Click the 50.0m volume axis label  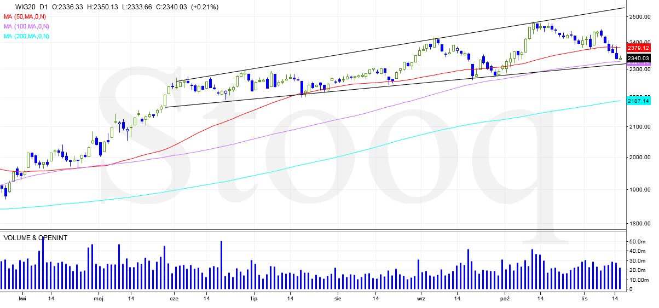tap(637, 241)
